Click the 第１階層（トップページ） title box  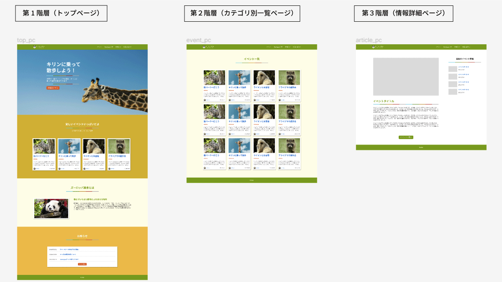(61, 13)
